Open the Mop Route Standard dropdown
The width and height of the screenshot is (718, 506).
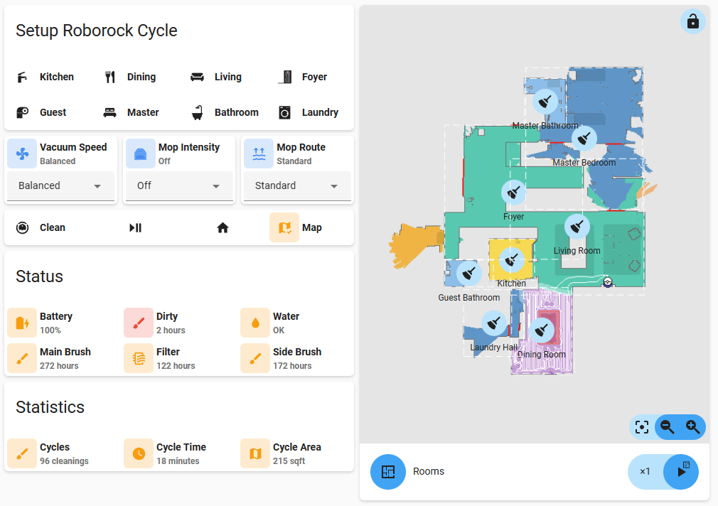297,186
